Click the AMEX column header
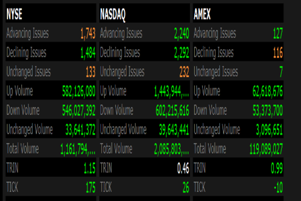This screenshot has width=301, height=201. 202,15
